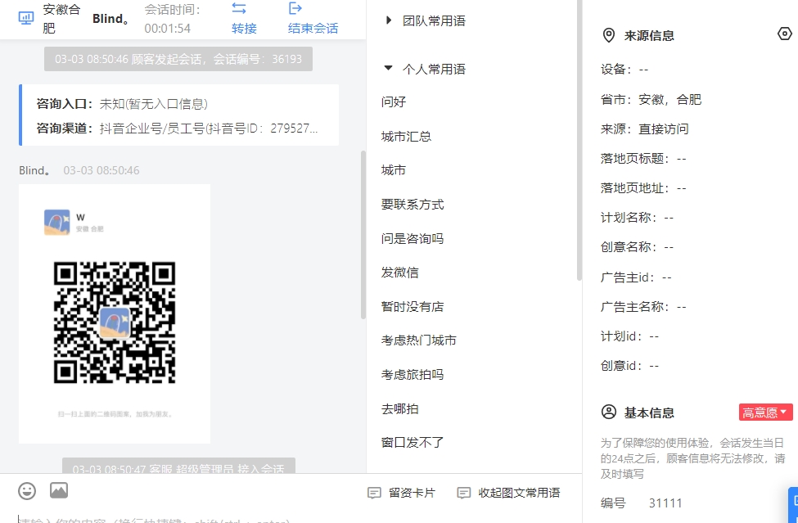Click the 留资卡片 card icon

pyautogui.click(x=374, y=493)
